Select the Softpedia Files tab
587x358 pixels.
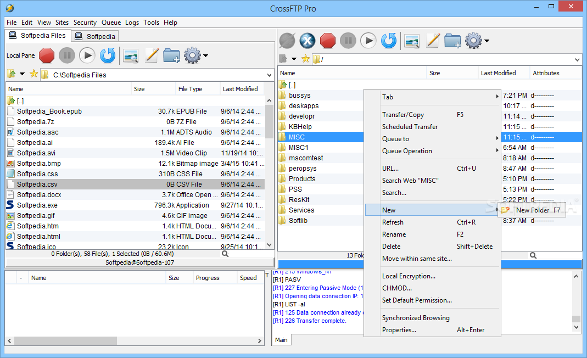pos(37,36)
